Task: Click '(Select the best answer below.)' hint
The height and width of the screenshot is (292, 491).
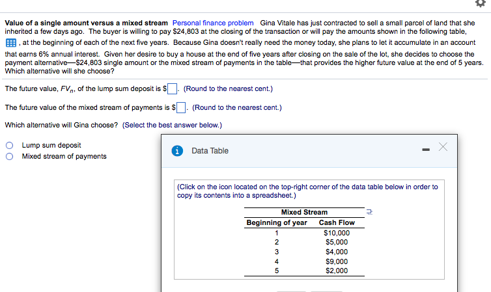Action: pyautogui.click(x=172, y=125)
